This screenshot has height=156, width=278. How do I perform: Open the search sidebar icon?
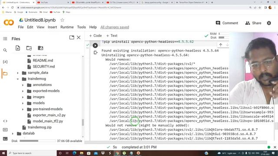5,50
